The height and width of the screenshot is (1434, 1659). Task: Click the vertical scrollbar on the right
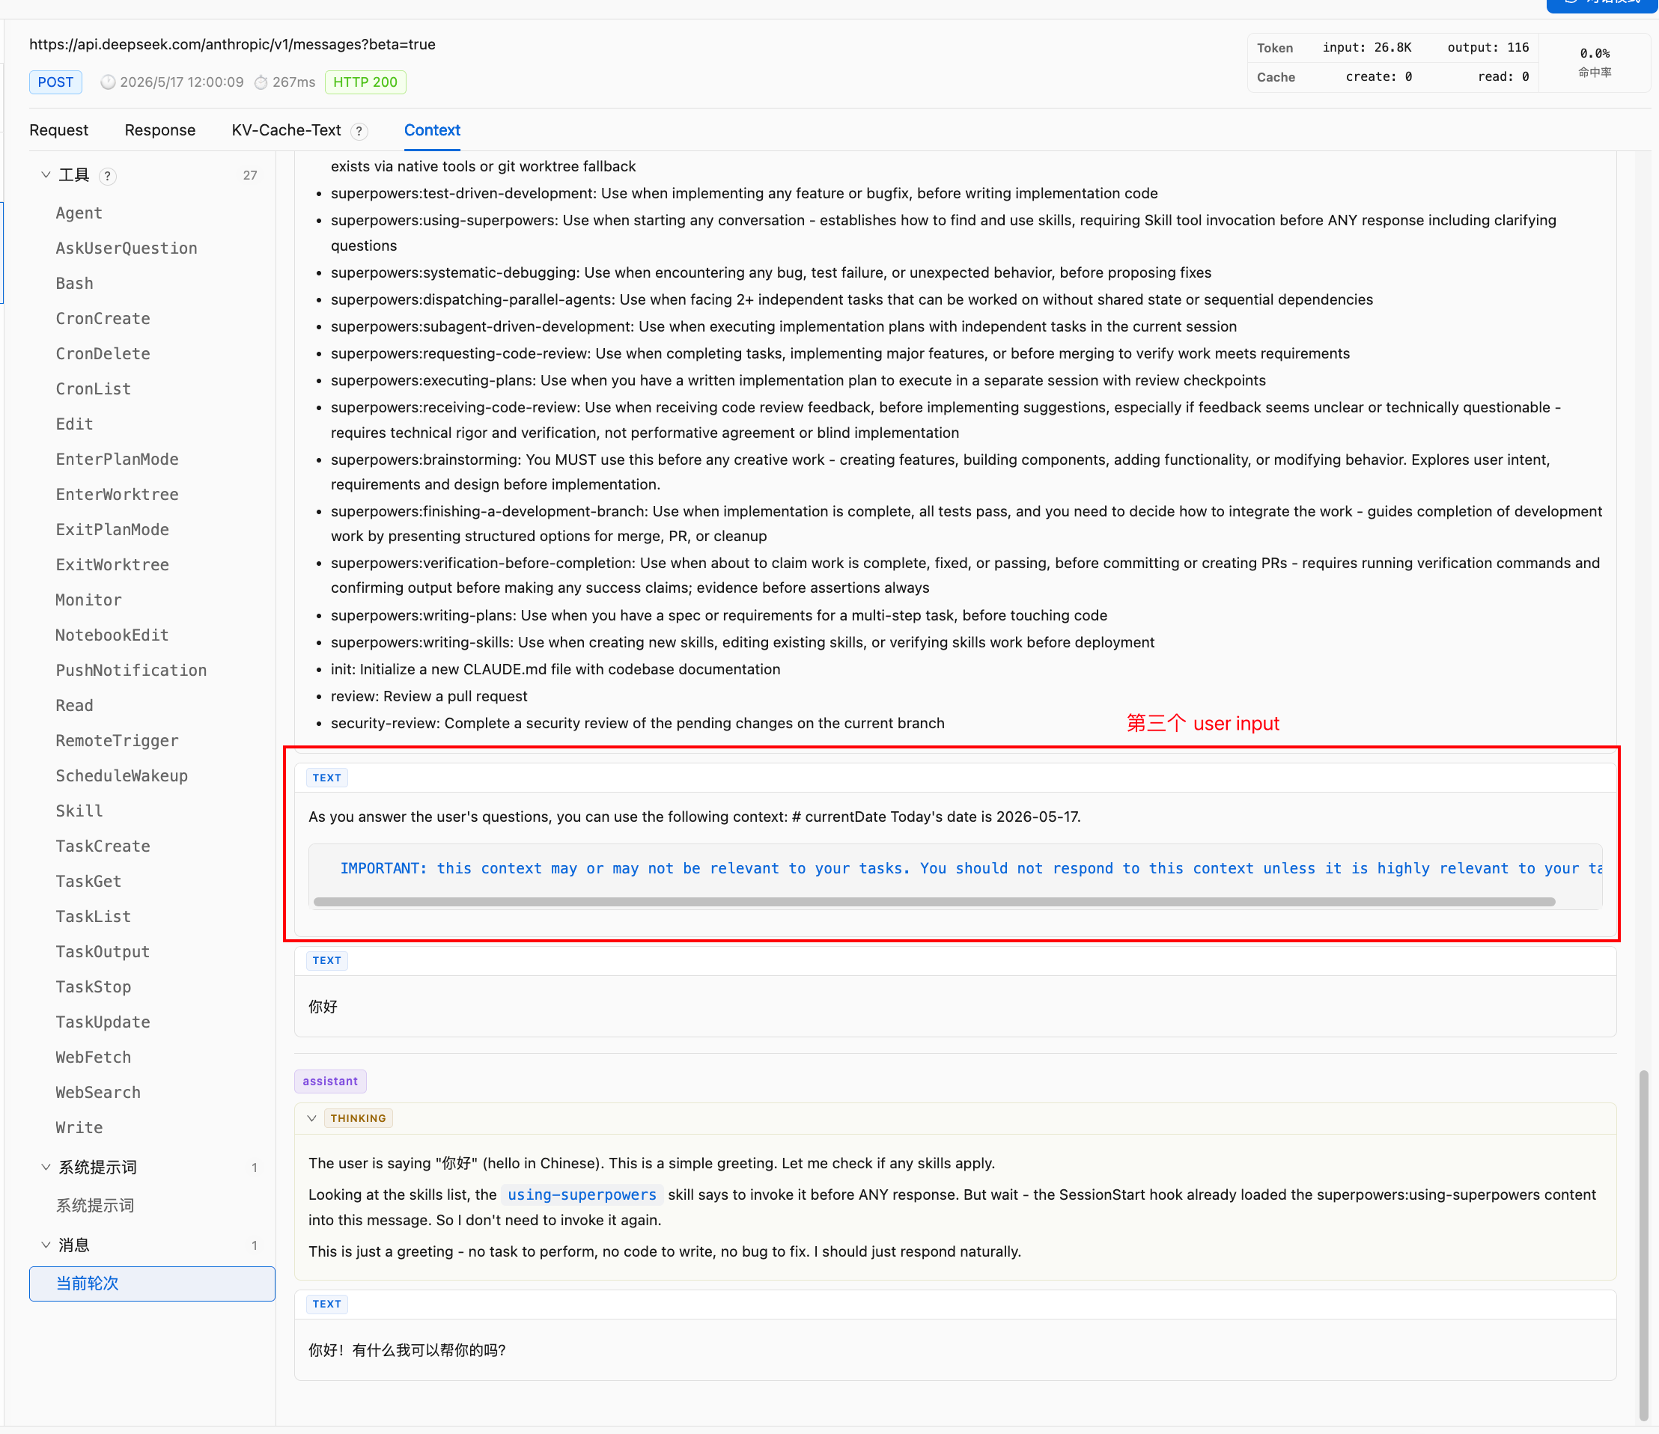(x=1644, y=1245)
